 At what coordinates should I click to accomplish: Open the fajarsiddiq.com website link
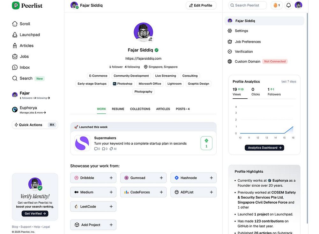pyautogui.click(x=143, y=58)
